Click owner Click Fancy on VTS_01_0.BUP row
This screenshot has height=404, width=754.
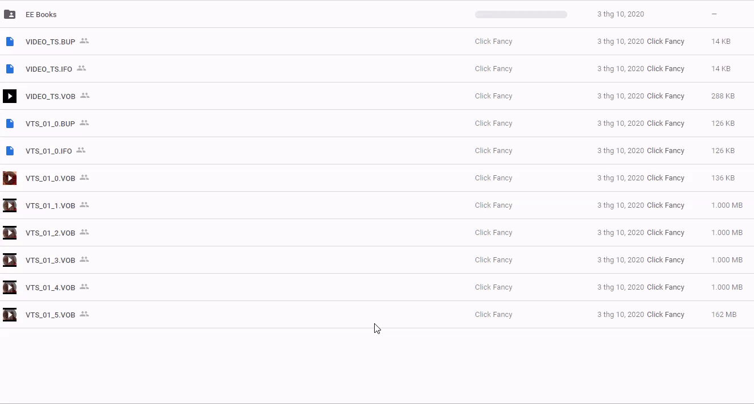[x=493, y=123]
